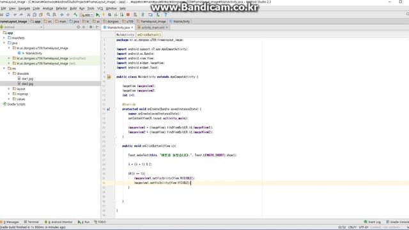The width and height of the screenshot is (409, 230).
Task: Click the Redo arrow icon
Action: pos(21,15)
